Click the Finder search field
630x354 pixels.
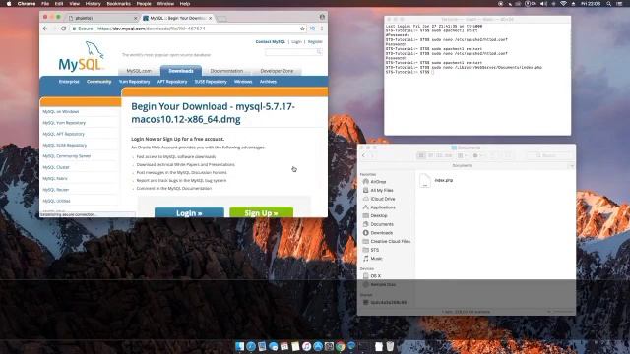coord(551,155)
